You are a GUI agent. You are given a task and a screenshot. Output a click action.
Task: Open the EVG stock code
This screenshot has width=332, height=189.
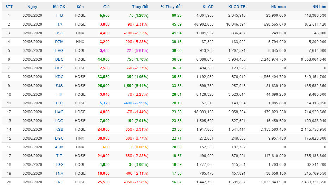coord(59,51)
